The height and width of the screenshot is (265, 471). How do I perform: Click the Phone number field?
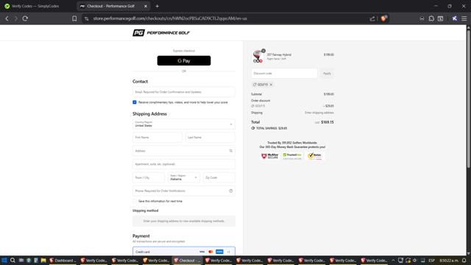[184, 191]
